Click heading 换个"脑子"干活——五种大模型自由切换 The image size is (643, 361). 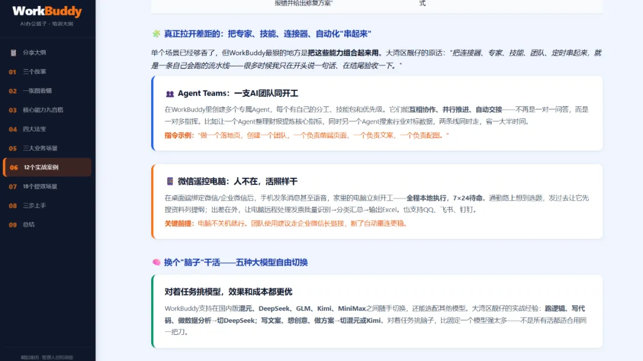[236, 262]
